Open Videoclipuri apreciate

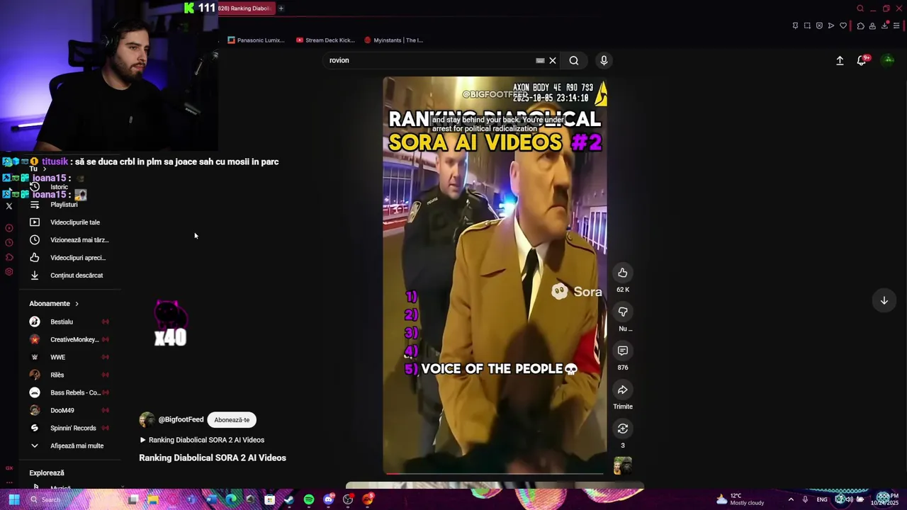click(x=69, y=258)
